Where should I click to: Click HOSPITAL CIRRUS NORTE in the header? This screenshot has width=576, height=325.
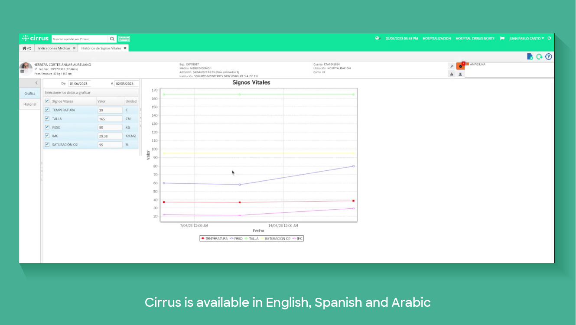475,38
